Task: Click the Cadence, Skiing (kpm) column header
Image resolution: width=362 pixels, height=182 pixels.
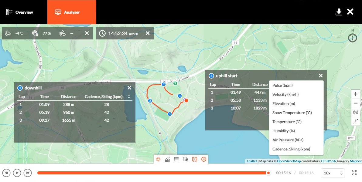Action: (104, 96)
